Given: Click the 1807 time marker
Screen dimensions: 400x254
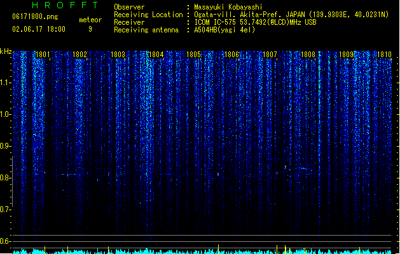Looking at the screenshot, I should click(x=270, y=55).
